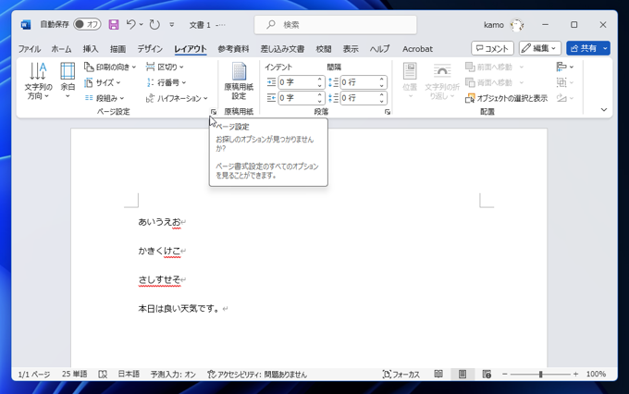The image size is (629, 394).
Task: Open the ページ設定 dialog launcher
Action: 214,112
